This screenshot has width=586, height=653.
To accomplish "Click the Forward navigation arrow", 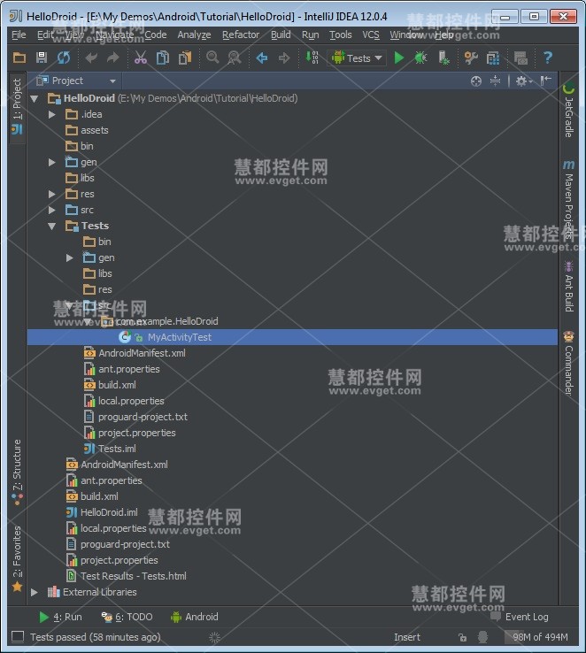I will tap(284, 58).
